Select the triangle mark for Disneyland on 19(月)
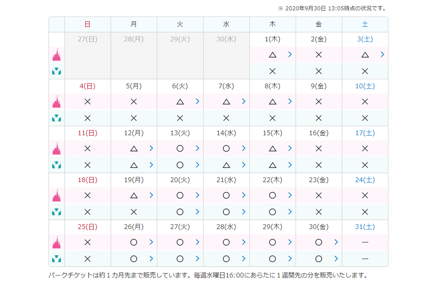The height and width of the screenshot is (285, 428). coord(134,196)
